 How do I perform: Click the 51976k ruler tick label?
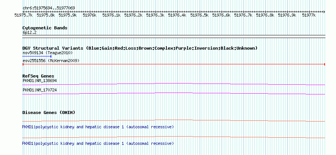coord(89,15)
